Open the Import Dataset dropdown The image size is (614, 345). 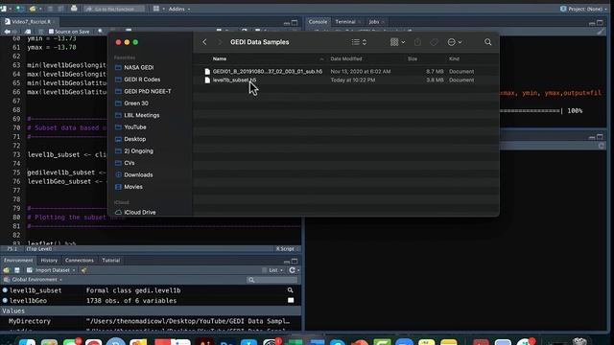pyautogui.click(x=51, y=270)
